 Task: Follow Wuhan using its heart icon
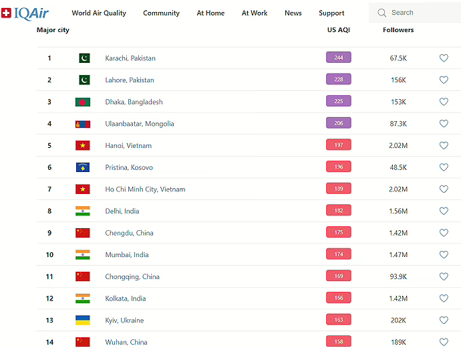click(444, 342)
